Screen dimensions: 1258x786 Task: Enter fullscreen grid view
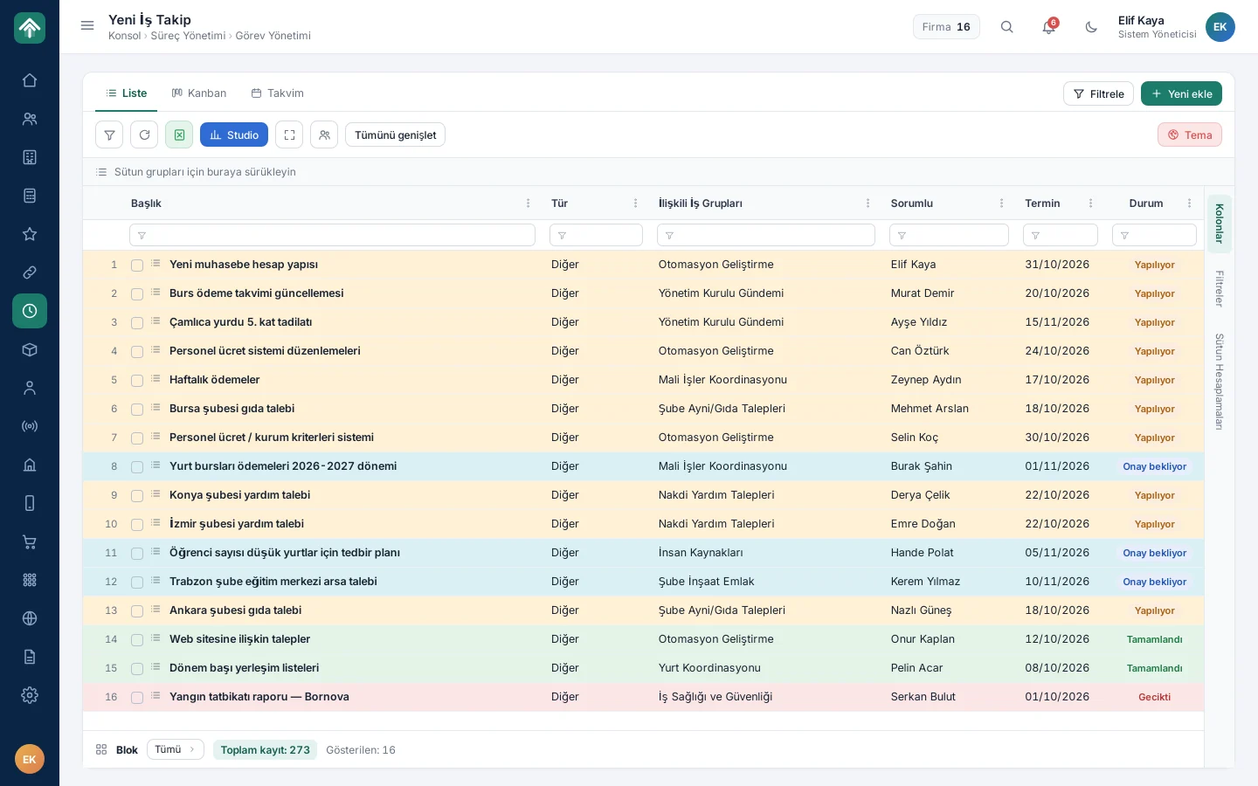pos(289,134)
